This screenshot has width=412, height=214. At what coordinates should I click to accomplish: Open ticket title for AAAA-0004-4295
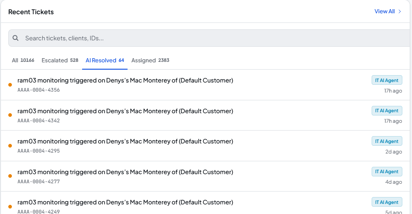point(125,141)
